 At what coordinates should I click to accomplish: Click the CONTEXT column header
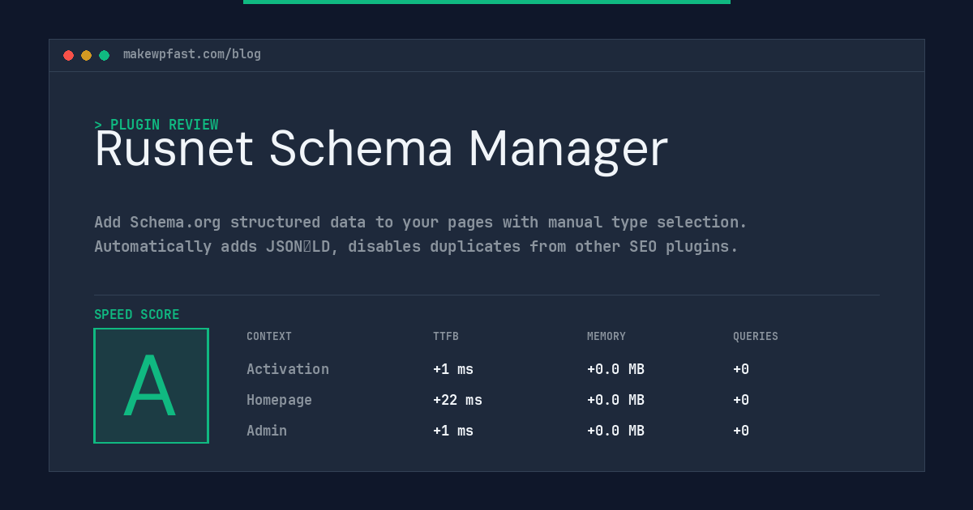[x=269, y=337]
